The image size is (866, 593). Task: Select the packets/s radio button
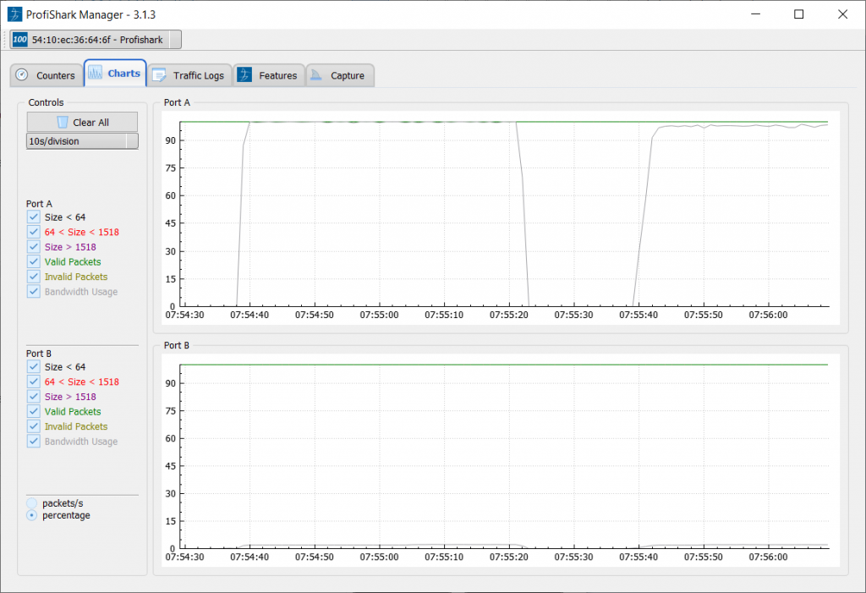tap(32, 503)
